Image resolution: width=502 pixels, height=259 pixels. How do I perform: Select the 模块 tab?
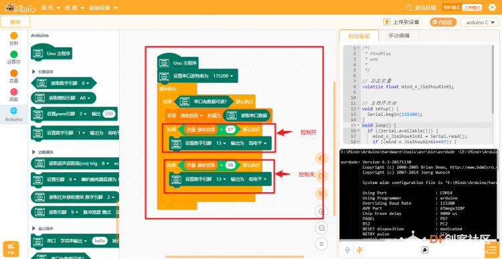(15, 22)
